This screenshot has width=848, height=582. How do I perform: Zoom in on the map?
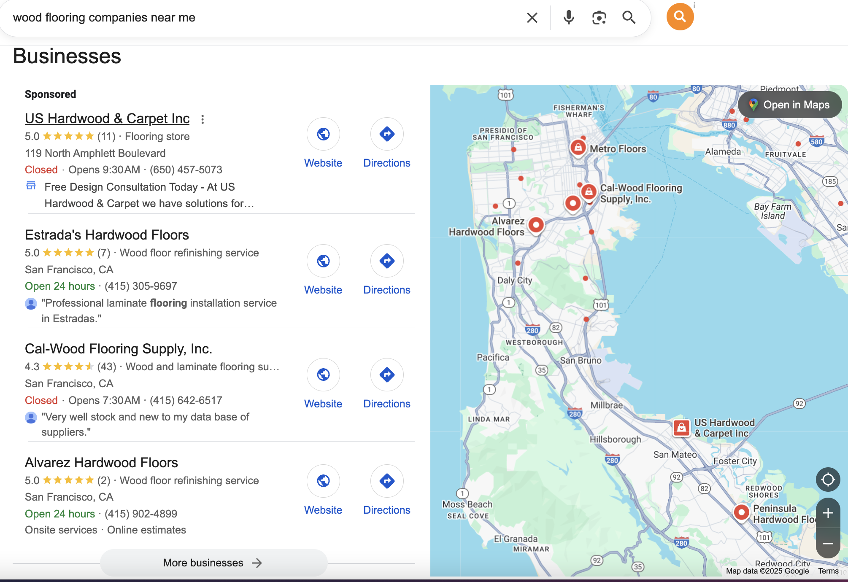point(828,513)
